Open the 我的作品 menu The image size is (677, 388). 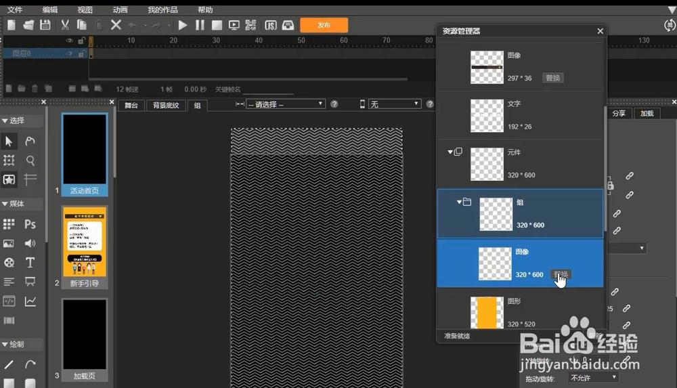pos(162,9)
